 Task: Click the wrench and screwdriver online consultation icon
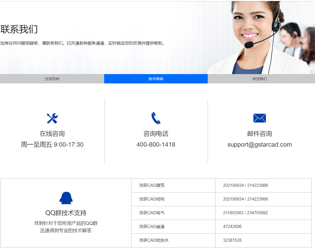coord(52,118)
